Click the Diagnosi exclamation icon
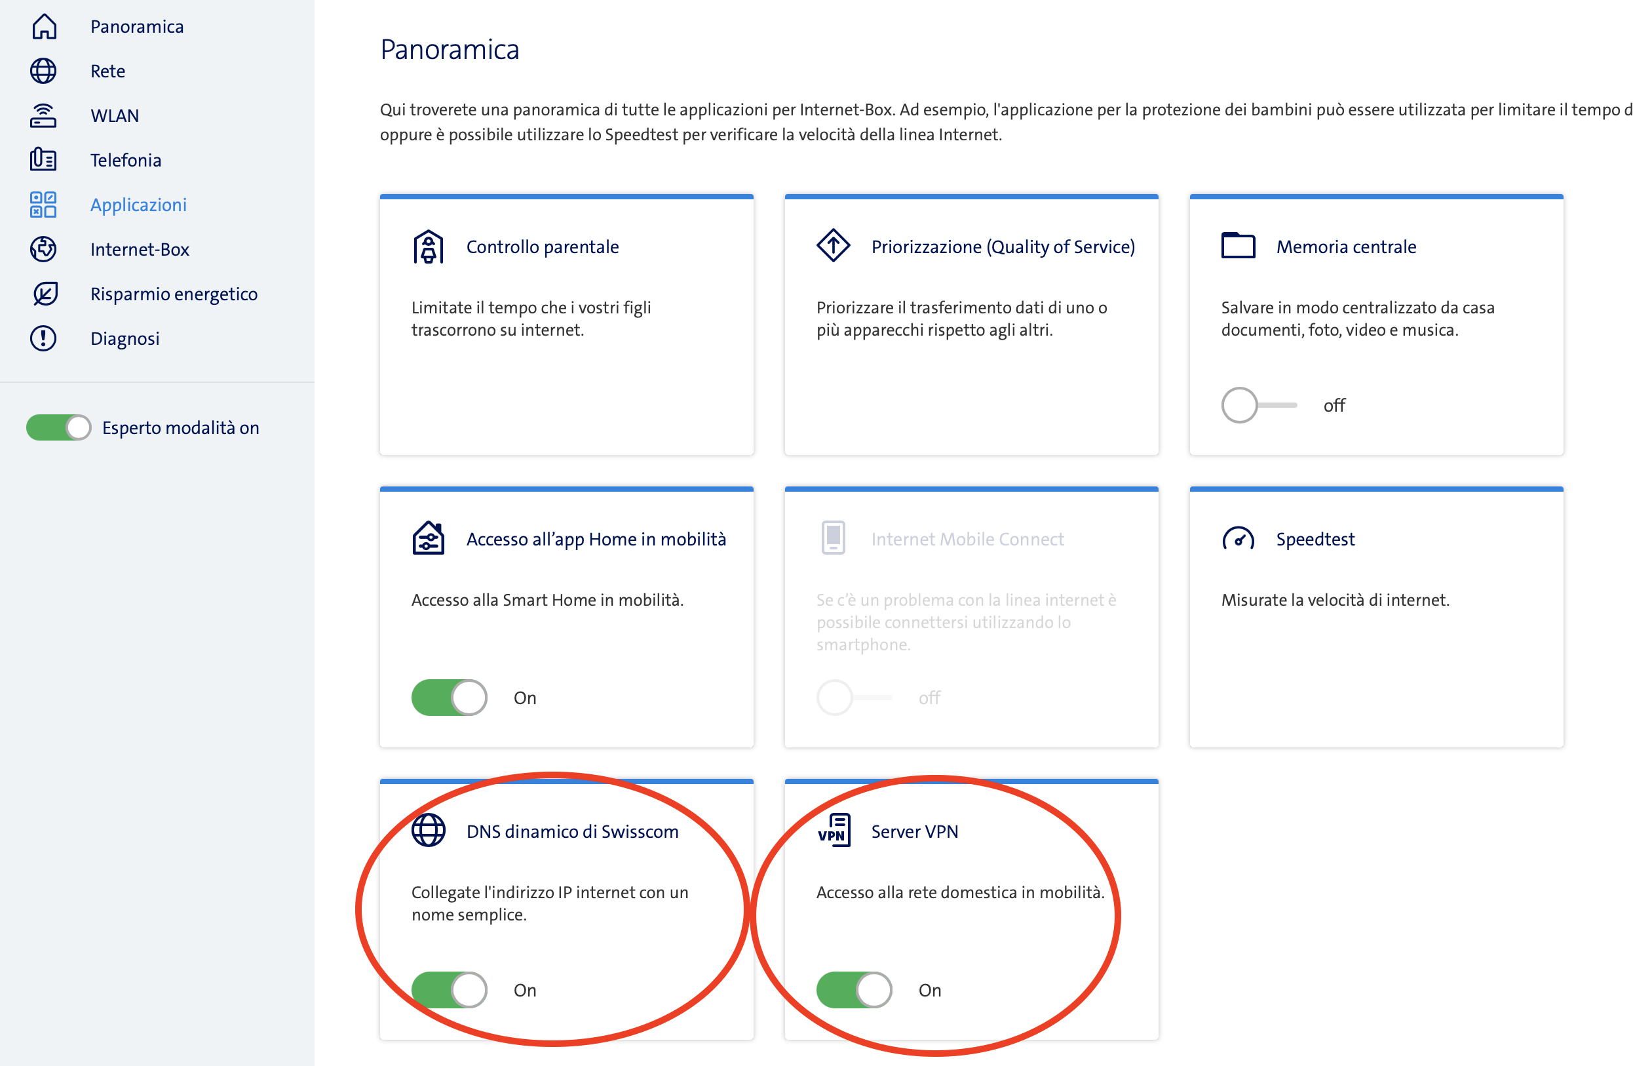 click(43, 338)
